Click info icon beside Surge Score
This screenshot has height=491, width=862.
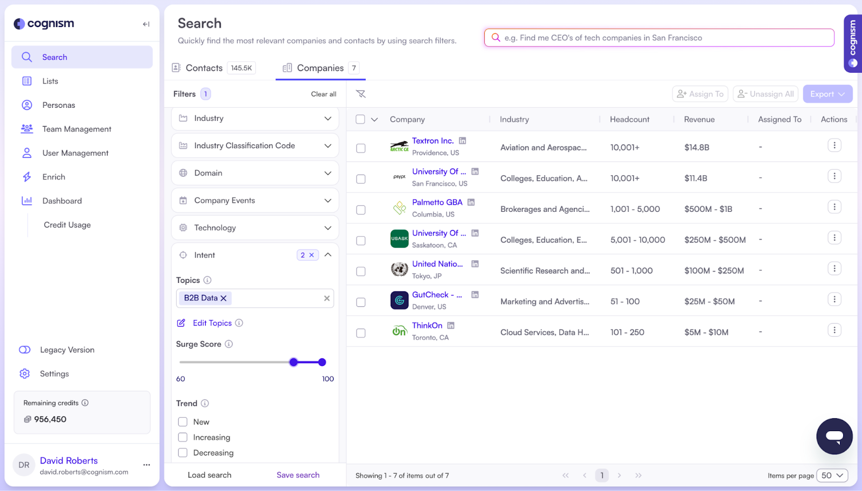tap(228, 344)
